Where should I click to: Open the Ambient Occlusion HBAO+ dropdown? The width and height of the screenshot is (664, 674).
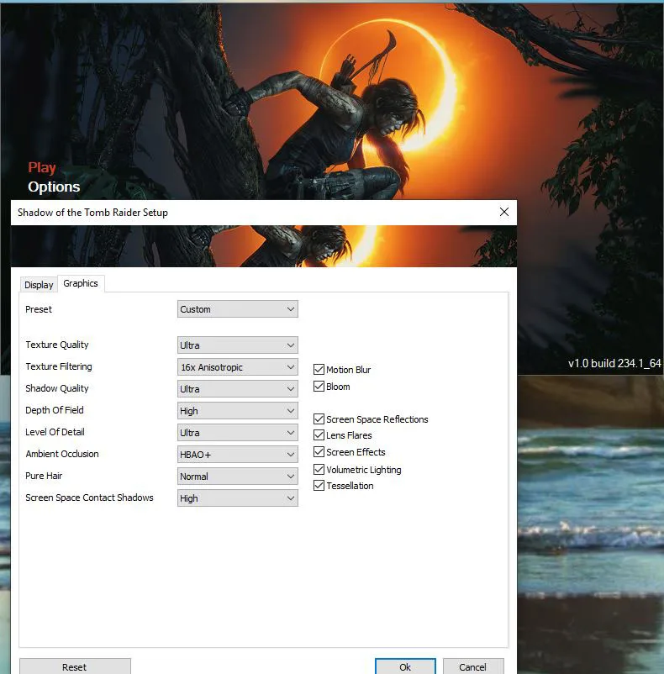tap(238, 455)
